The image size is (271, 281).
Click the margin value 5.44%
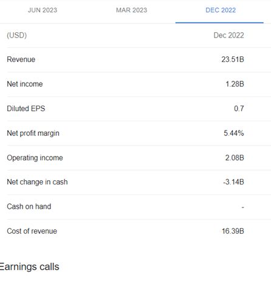click(x=234, y=133)
